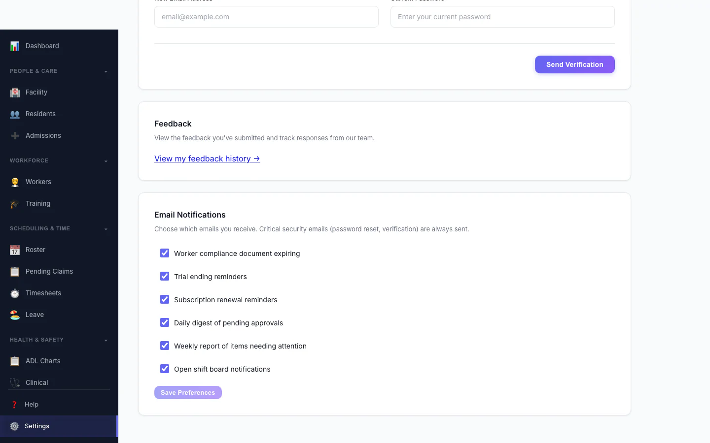Screen dimensions: 710x443
Task: Open the Timesheets clock icon
Action: pos(15,293)
